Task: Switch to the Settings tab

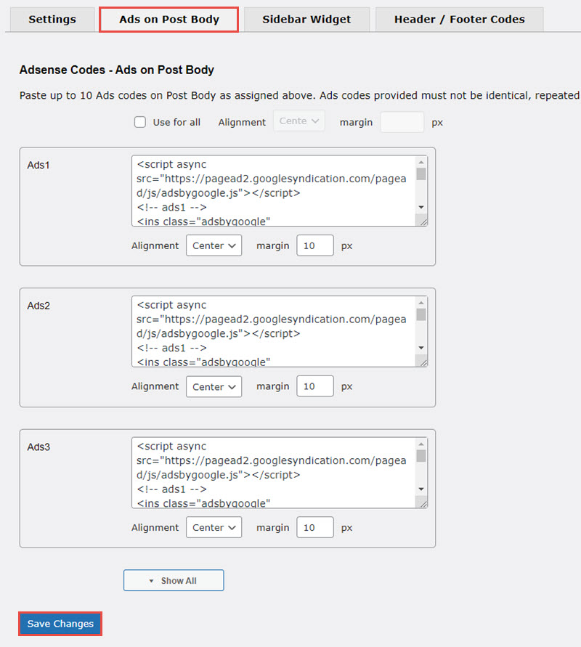Action: 51,20
